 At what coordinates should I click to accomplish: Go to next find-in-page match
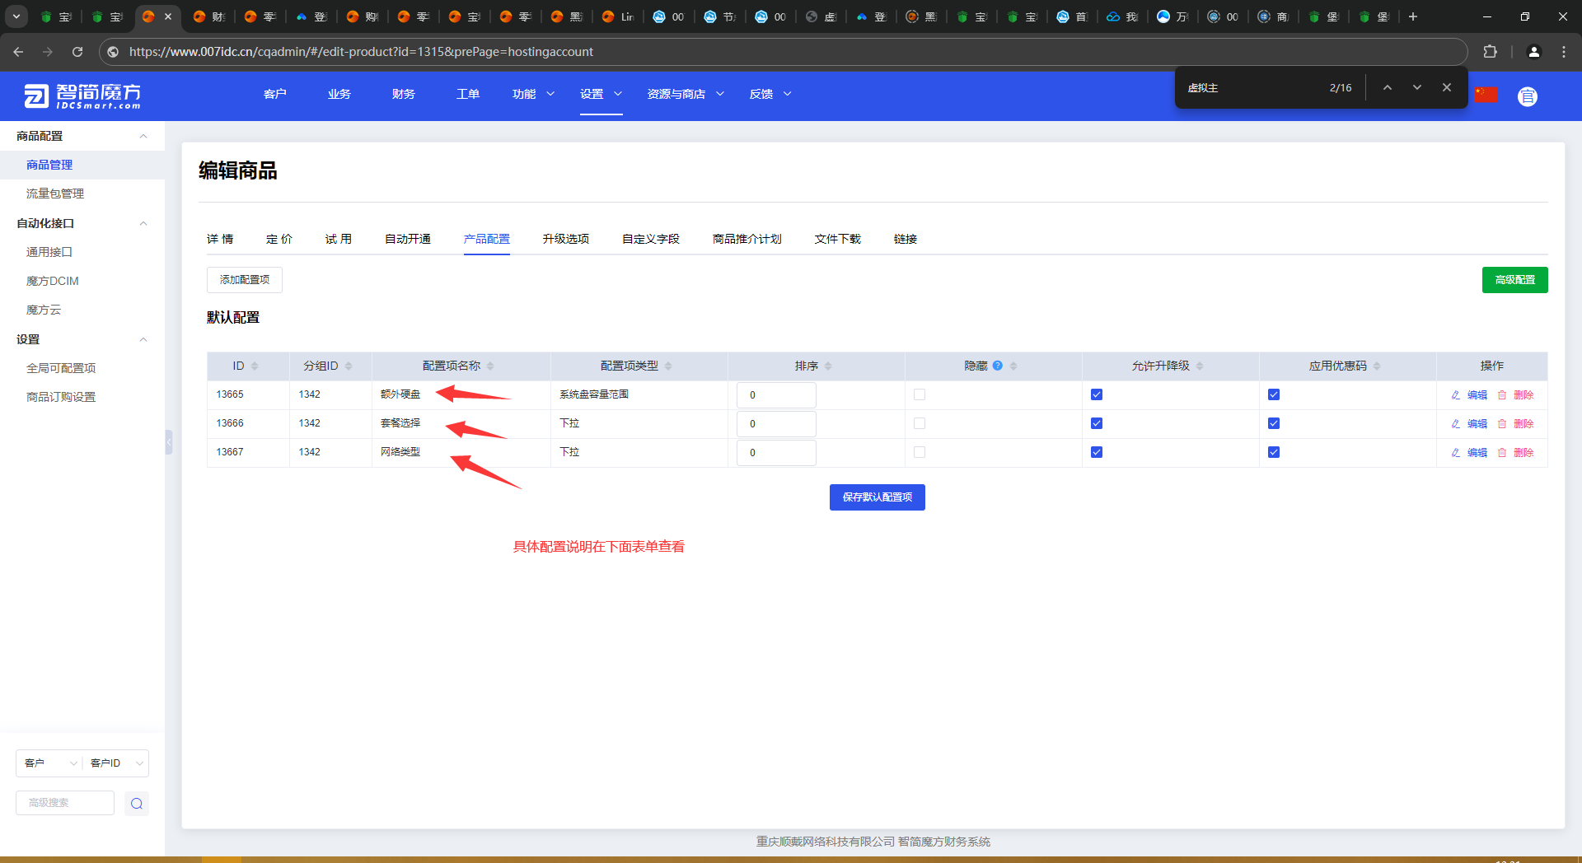tap(1417, 87)
